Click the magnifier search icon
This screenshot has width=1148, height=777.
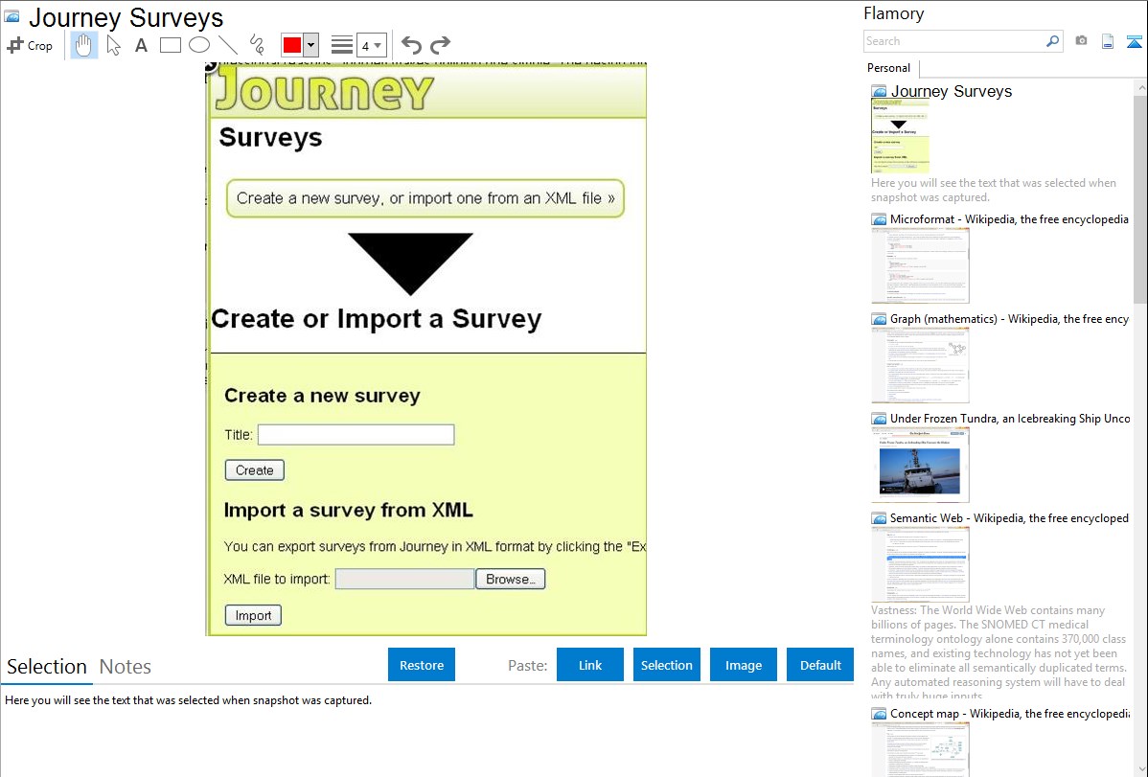tap(1053, 41)
